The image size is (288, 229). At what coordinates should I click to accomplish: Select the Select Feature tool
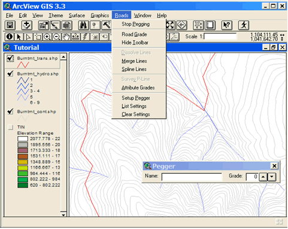[38, 37]
